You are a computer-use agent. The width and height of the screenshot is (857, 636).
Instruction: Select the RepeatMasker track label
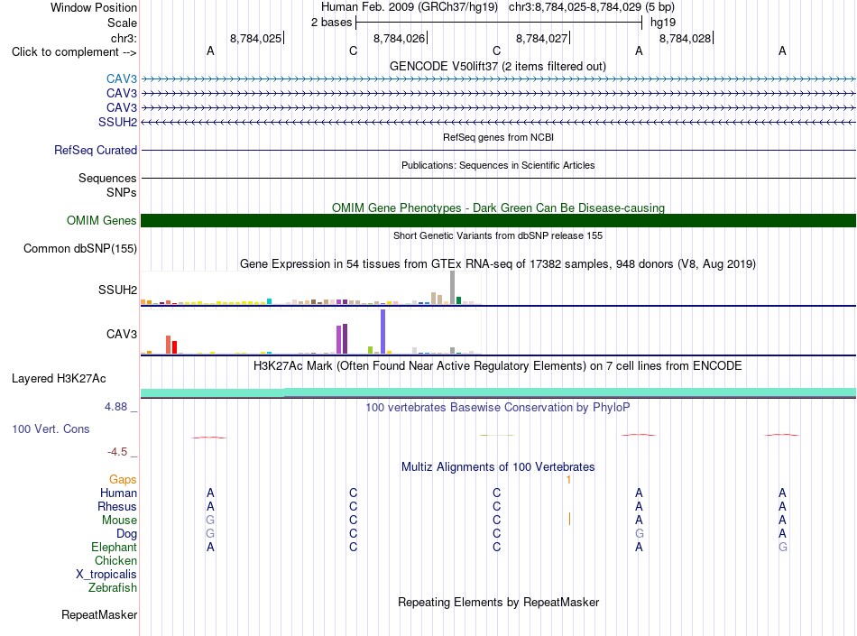(x=99, y=615)
